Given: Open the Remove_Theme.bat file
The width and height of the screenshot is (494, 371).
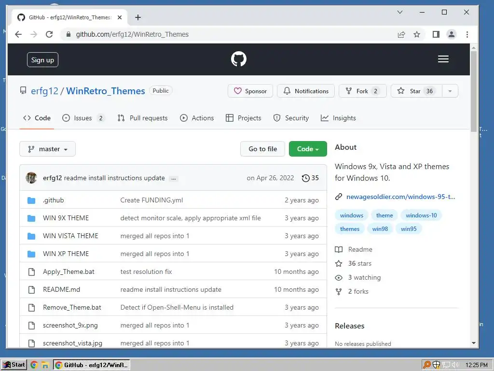Looking at the screenshot, I should point(72,308).
